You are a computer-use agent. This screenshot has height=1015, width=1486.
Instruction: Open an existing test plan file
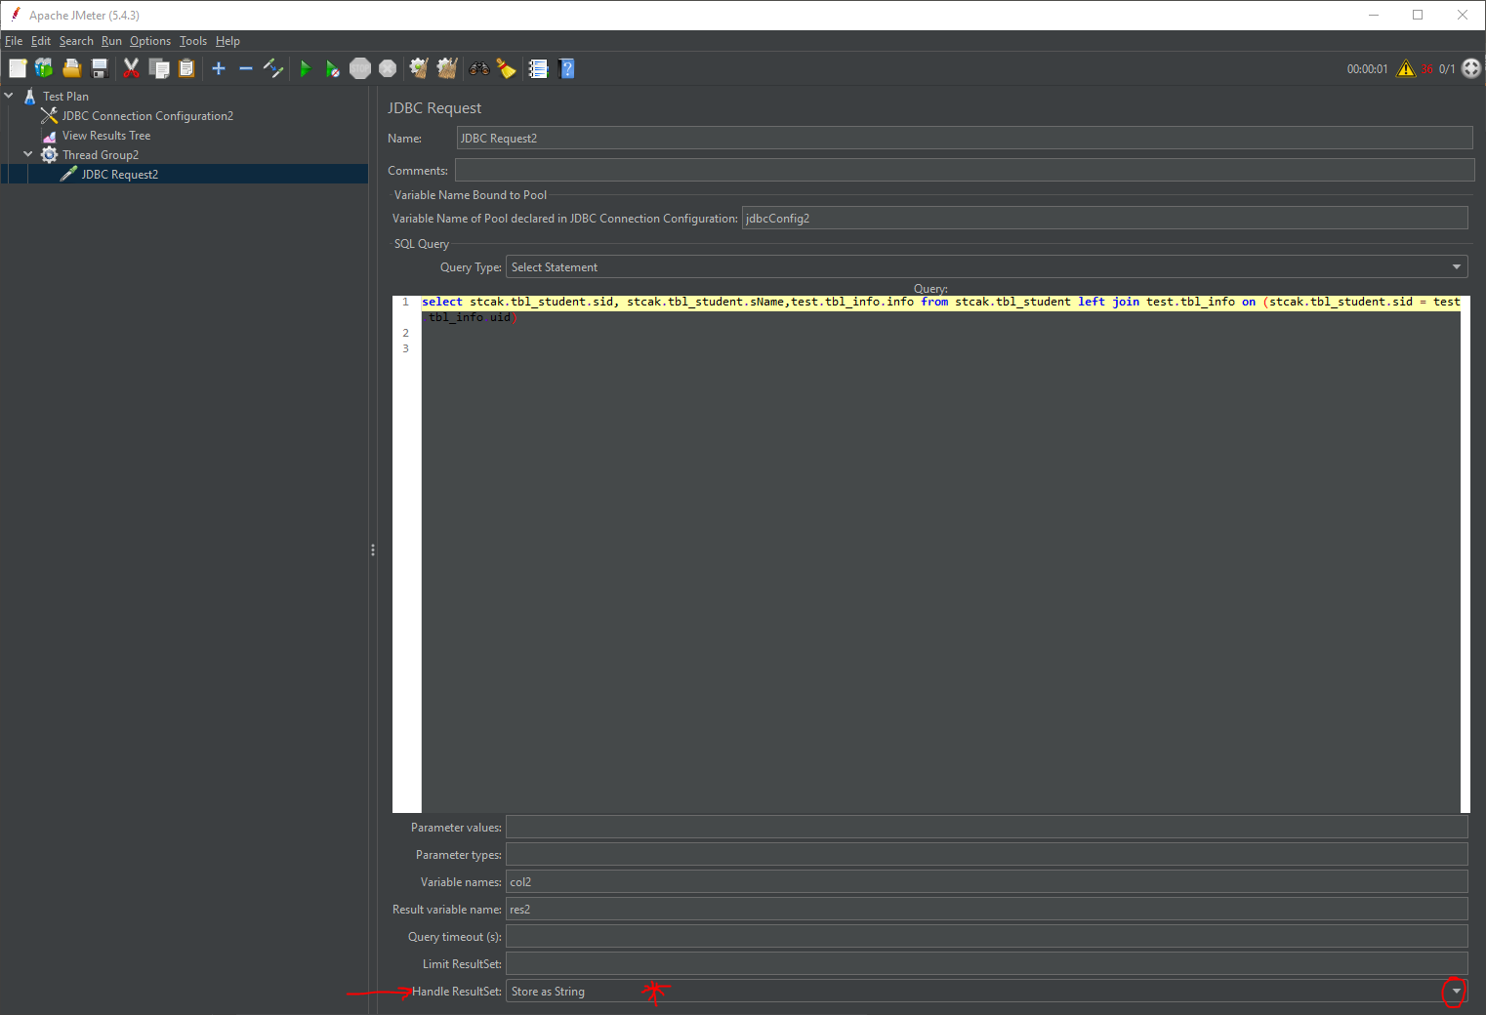[x=71, y=68]
